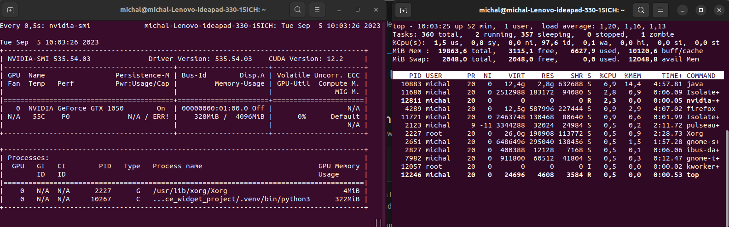Click the 55C GPU temperature value

[39, 116]
